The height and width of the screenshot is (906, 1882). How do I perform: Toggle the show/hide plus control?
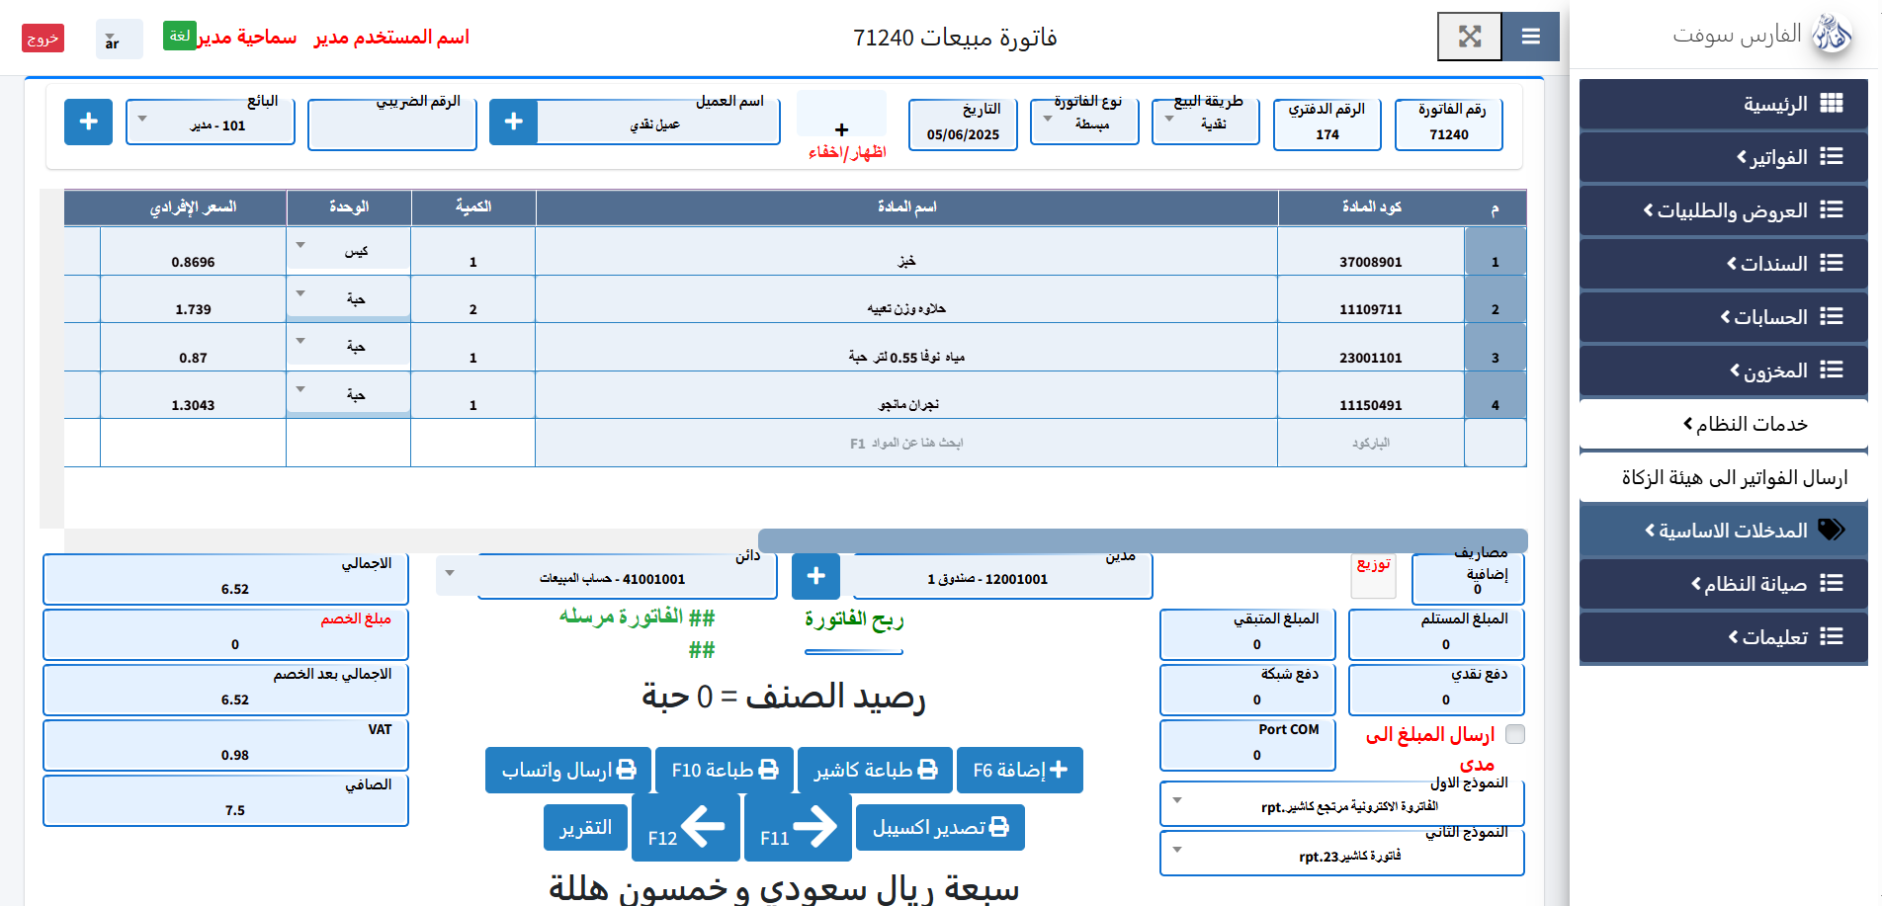tap(841, 129)
